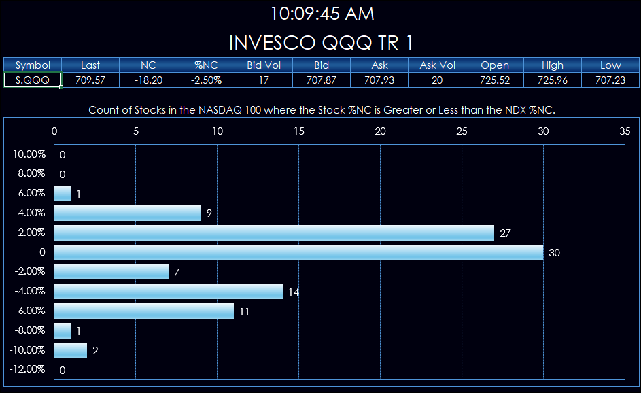Image resolution: width=641 pixels, height=393 pixels.
Task: Select the Bid Vol column header
Action: tap(264, 65)
